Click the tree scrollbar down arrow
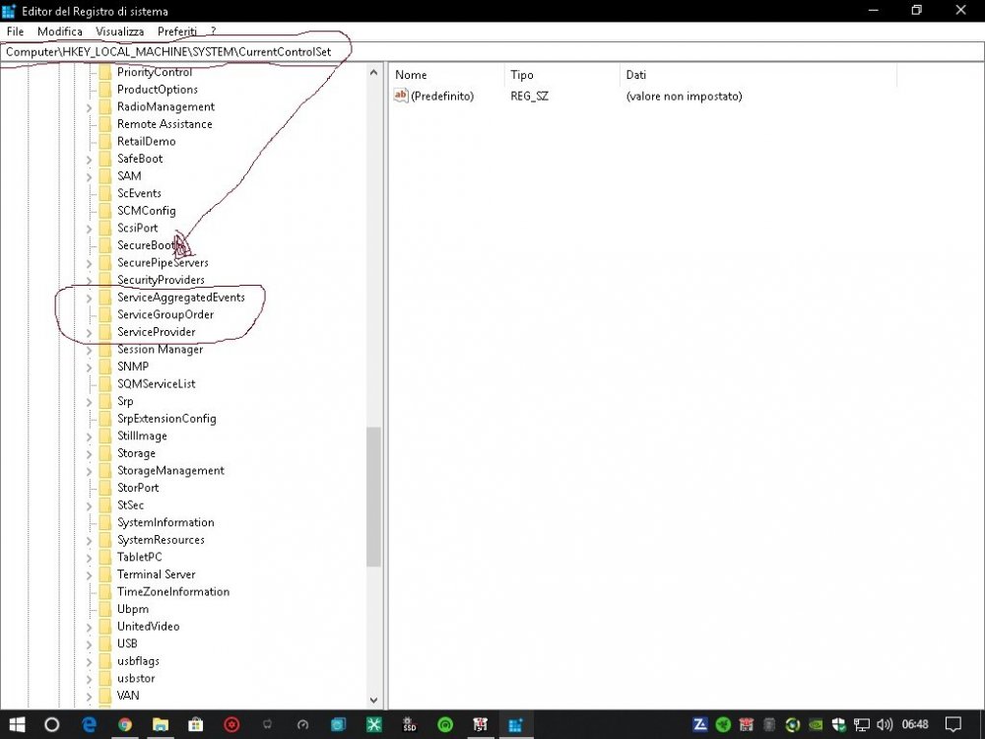Image resolution: width=985 pixels, height=739 pixels. (373, 700)
